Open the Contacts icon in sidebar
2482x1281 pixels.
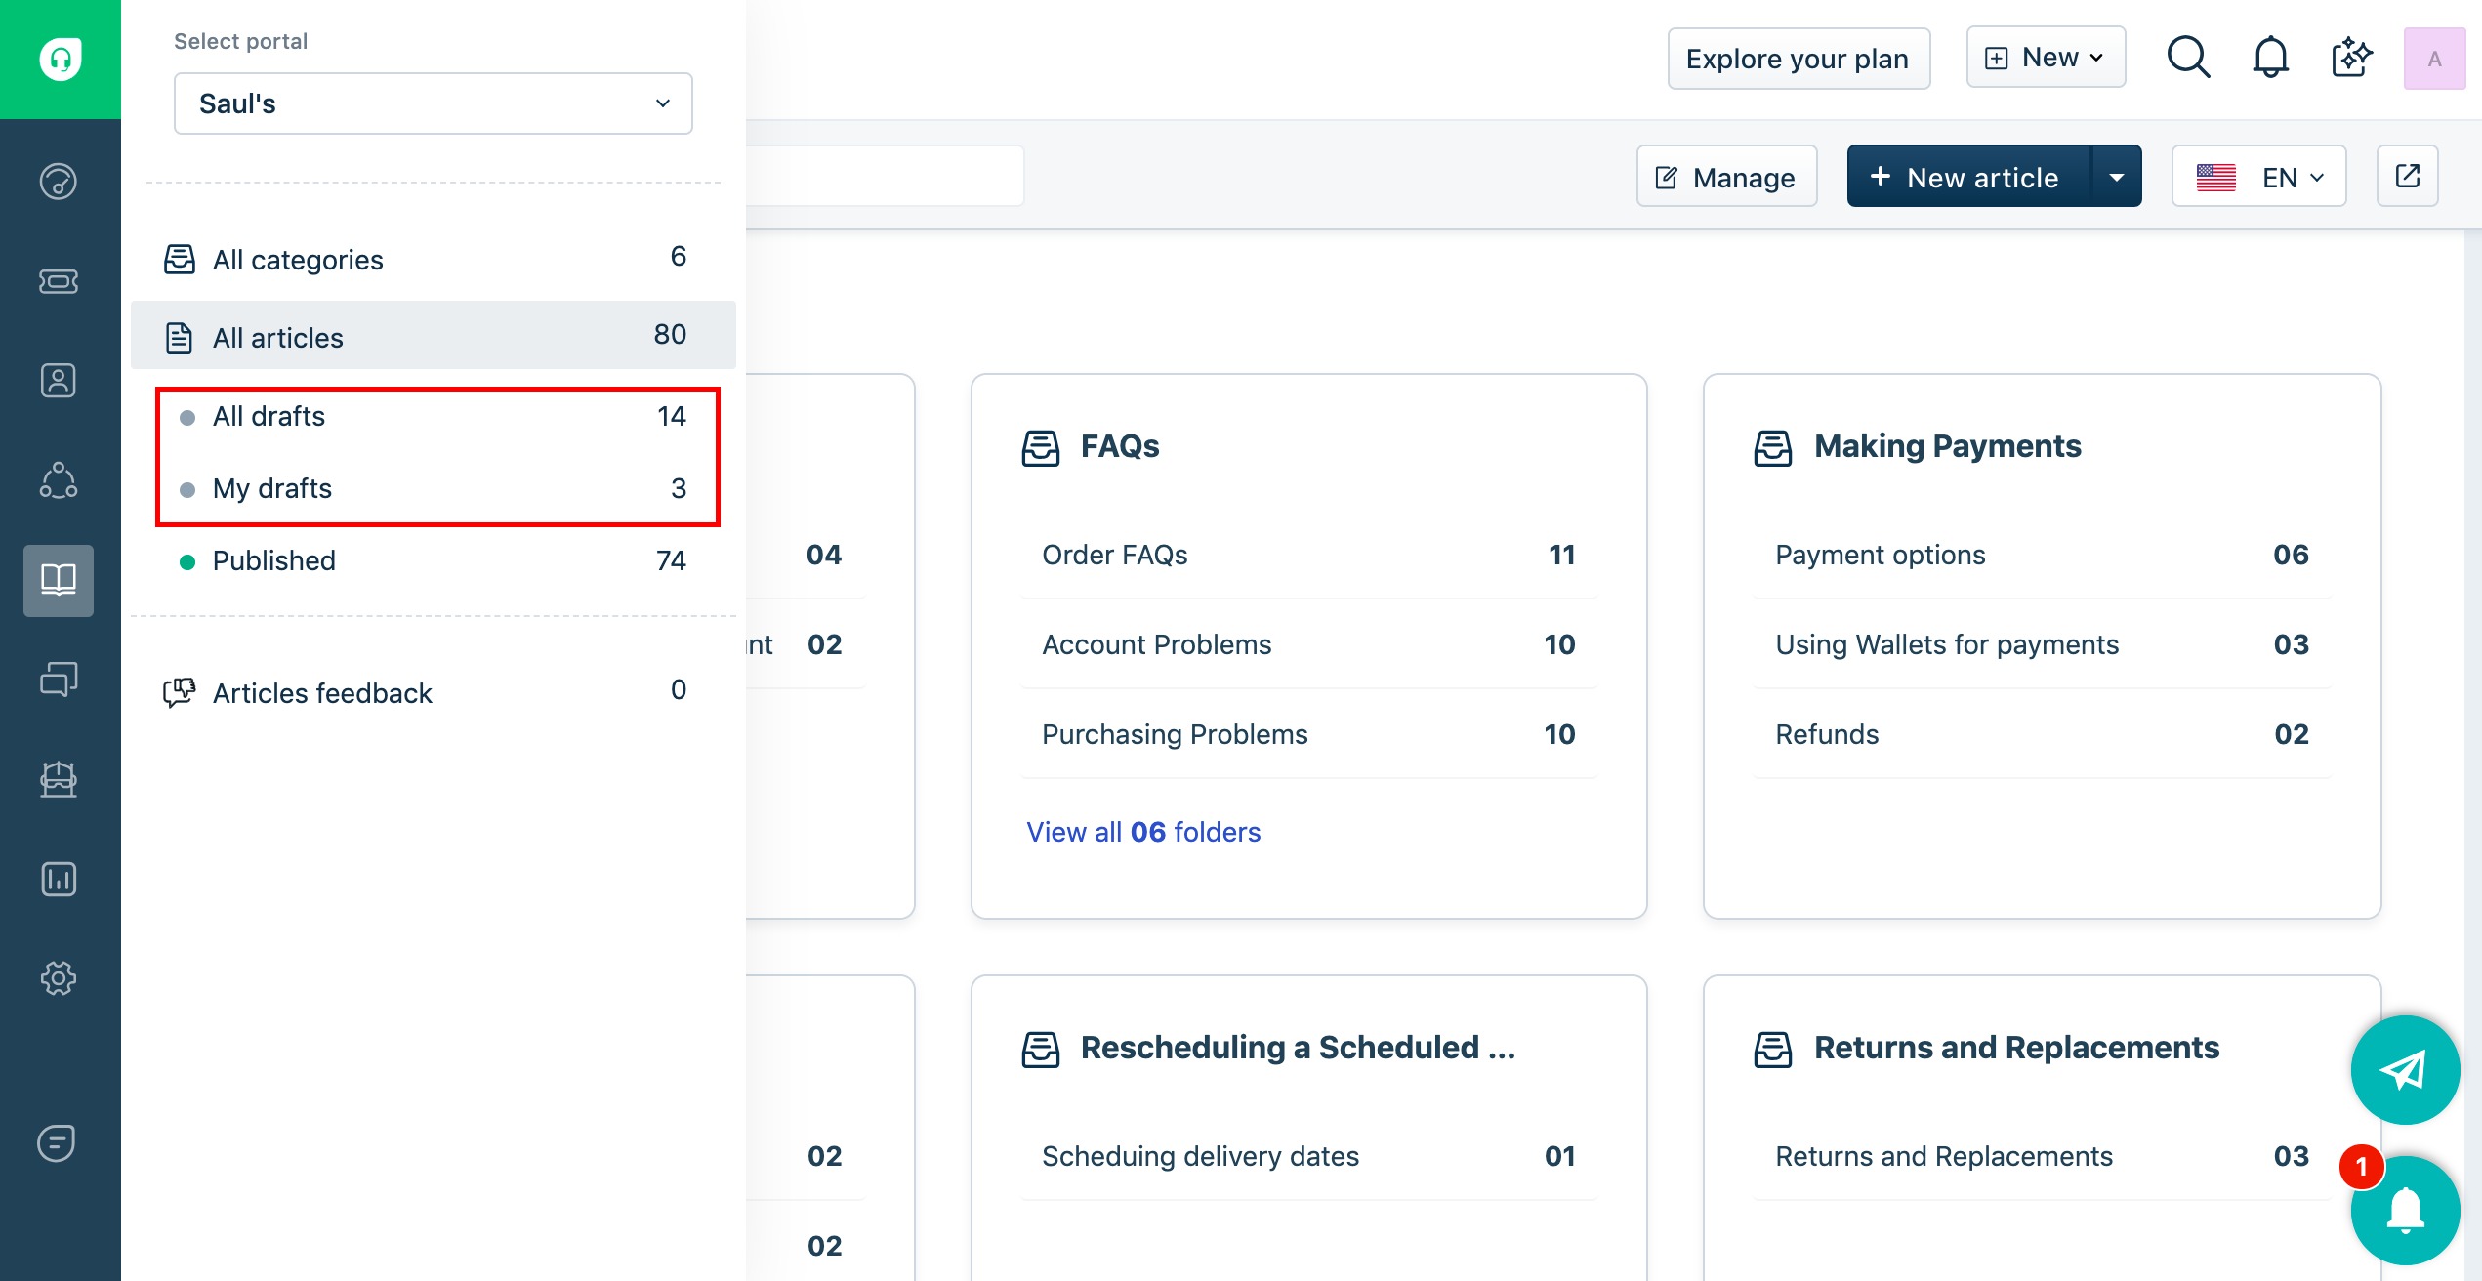tap(59, 381)
